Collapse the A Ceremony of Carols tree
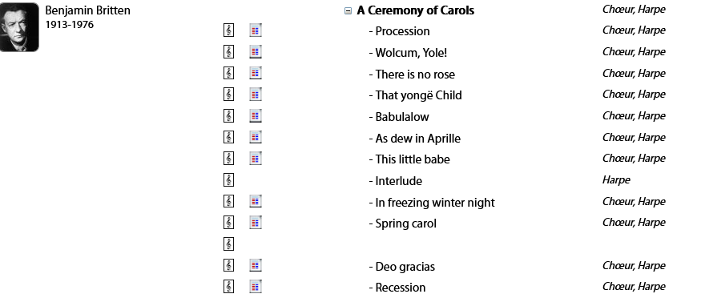 (348, 10)
